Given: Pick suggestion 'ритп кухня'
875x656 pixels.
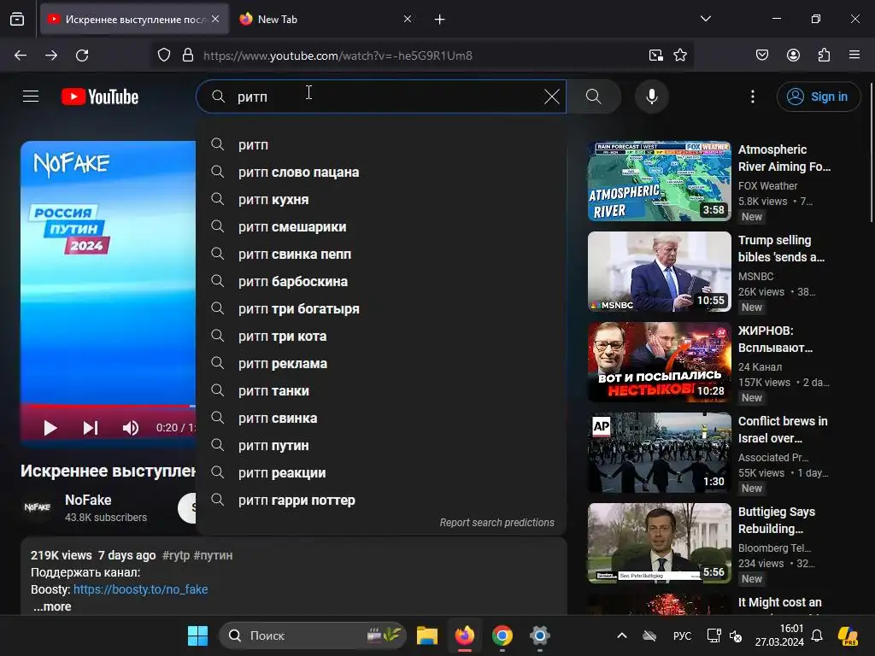Looking at the screenshot, I should (x=381, y=199).
